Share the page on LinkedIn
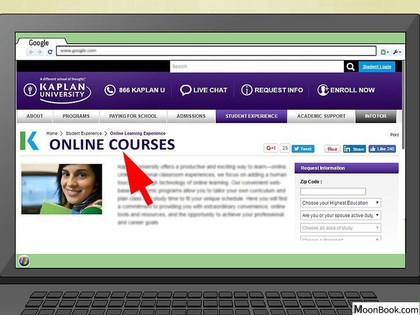 (354, 149)
